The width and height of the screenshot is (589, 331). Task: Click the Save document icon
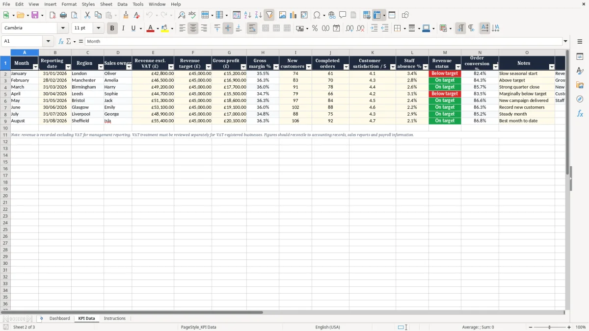pyautogui.click(x=35, y=15)
